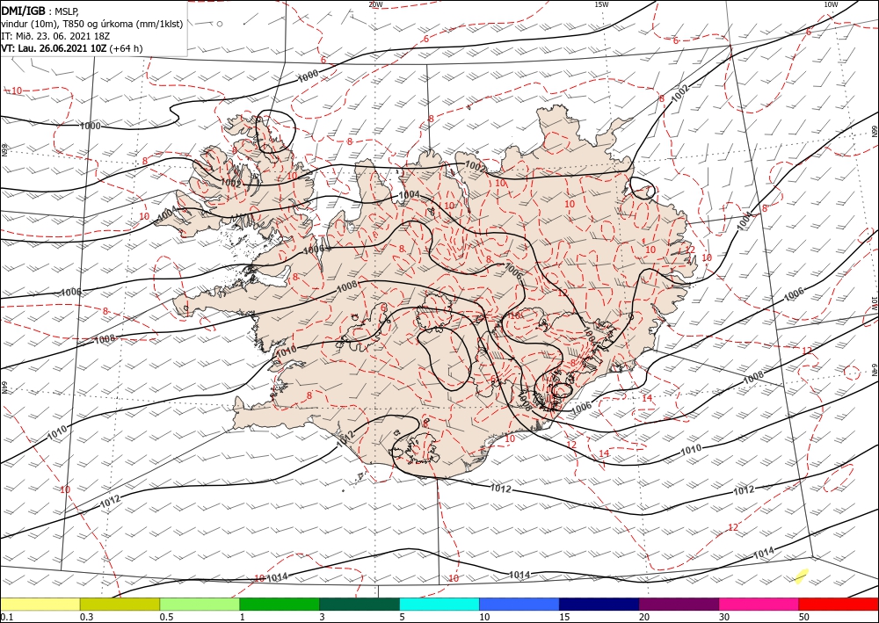
Task: Select the pink 30–50 legend color
Action: pos(759,604)
